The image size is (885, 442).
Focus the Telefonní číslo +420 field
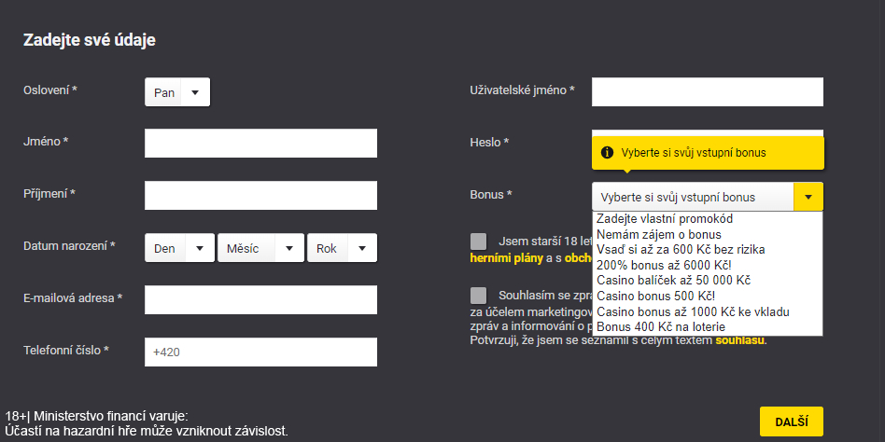pyautogui.click(x=260, y=352)
